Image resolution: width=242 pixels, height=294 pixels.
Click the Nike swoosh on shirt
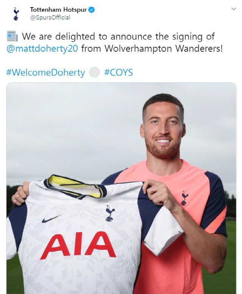(x=51, y=219)
